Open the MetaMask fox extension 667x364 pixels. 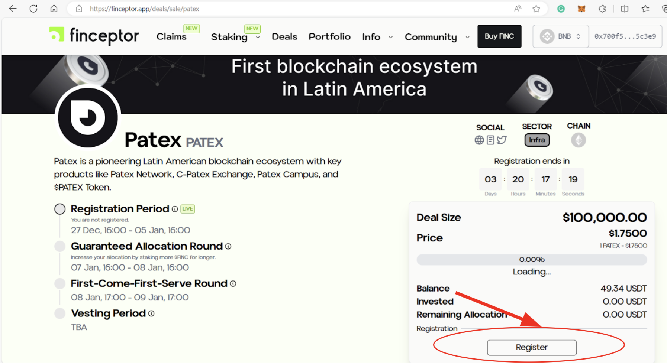(581, 9)
